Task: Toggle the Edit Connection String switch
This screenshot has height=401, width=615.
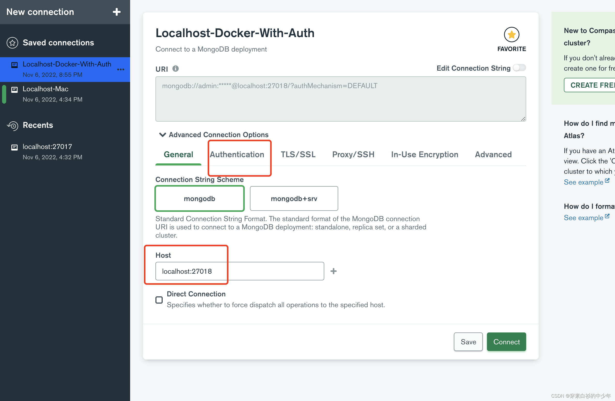Action: tap(519, 68)
